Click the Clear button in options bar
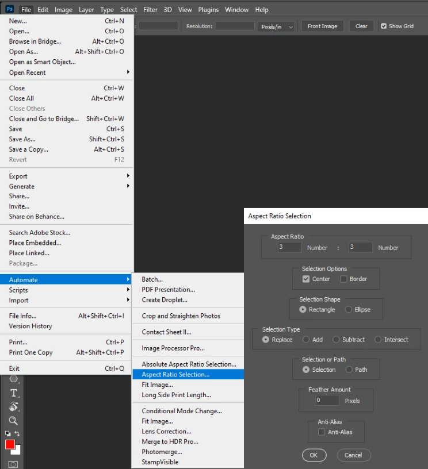 (361, 26)
